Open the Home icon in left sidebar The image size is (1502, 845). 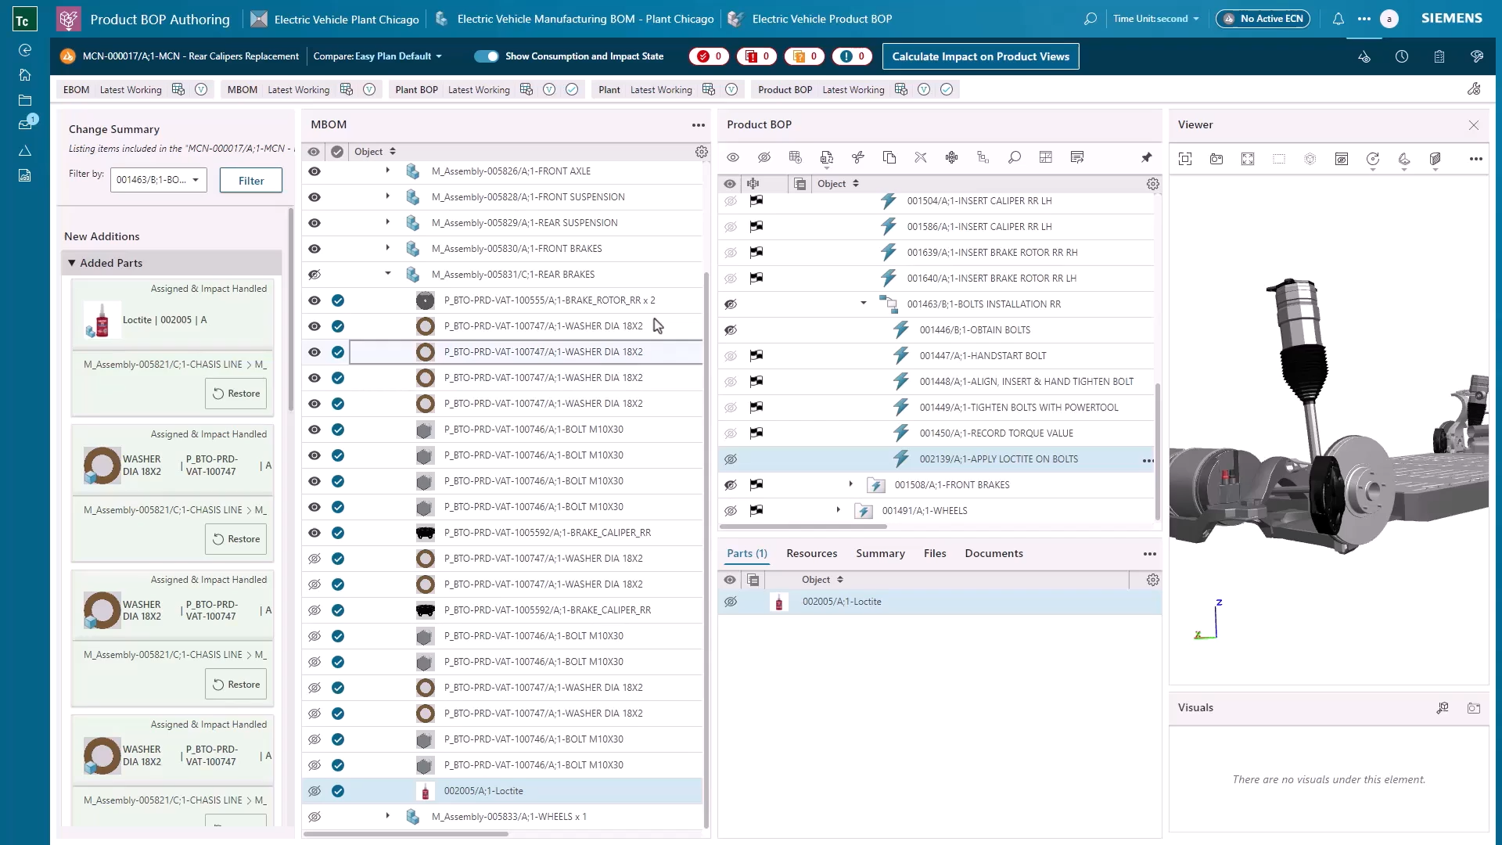point(25,75)
